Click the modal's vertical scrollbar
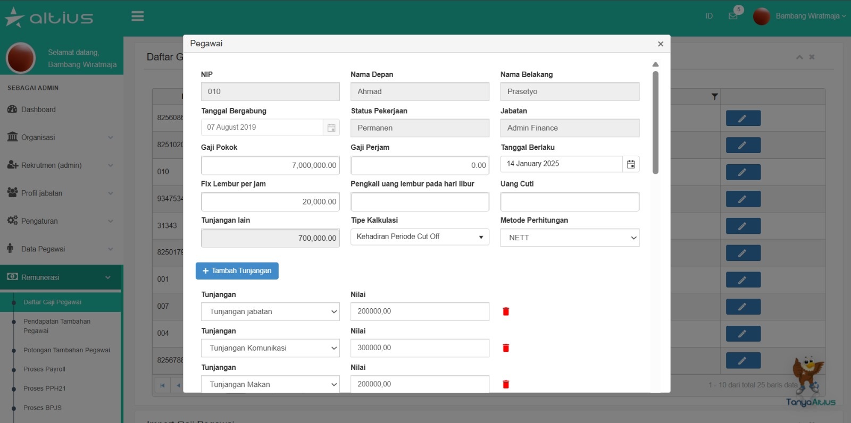The image size is (851, 423). click(x=655, y=122)
